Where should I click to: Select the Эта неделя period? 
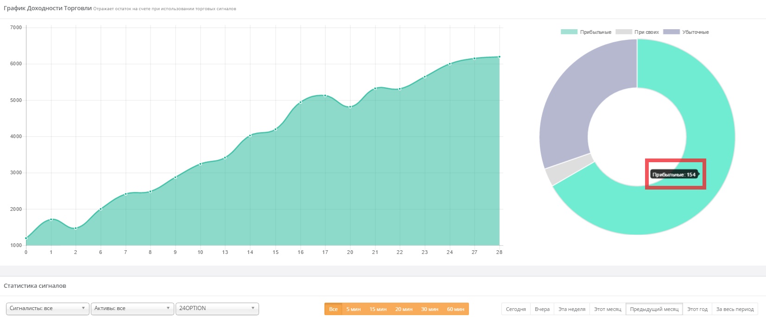tap(572, 309)
